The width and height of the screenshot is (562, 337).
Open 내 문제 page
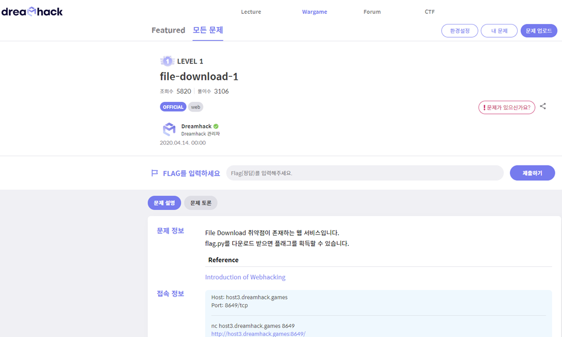pos(499,31)
